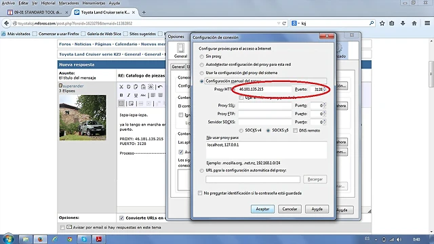
Task: Open Windows Explorer from the taskbar
Action: point(26,239)
